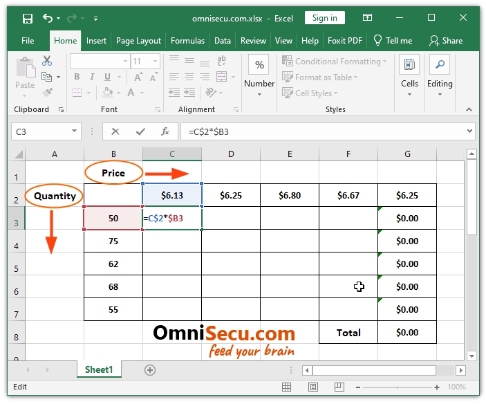Switch to Page Break Preview icon
The width and height of the screenshot is (486, 404).
click(x=339, y=387)
